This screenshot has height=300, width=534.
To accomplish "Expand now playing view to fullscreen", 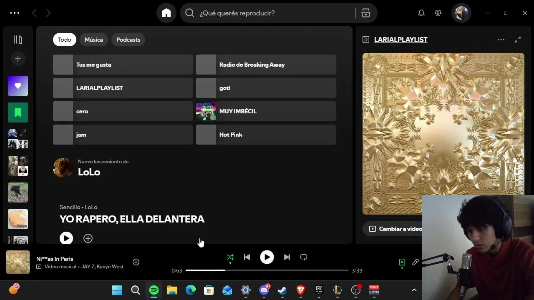I will pos(518,40).
